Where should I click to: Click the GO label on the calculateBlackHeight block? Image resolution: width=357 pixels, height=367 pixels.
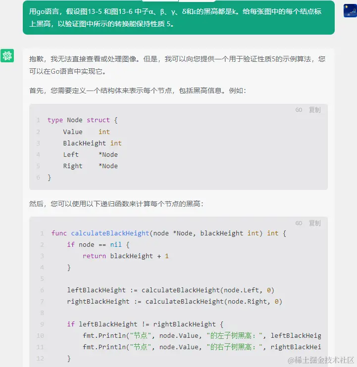click(x=299, y=223)
